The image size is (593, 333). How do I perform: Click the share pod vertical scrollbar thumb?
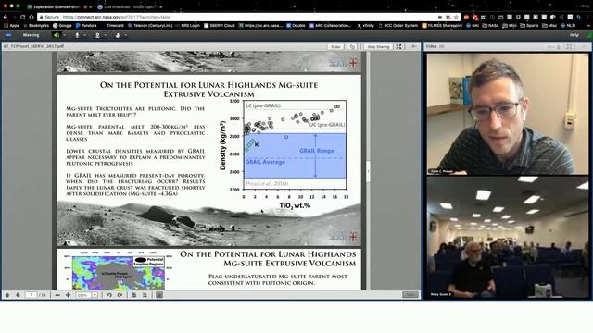point(368,172)
